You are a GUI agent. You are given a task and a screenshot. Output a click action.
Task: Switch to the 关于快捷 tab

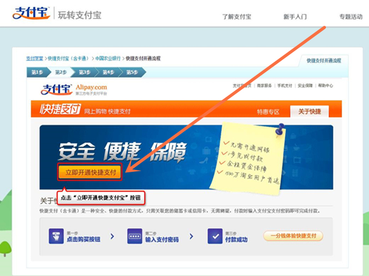point(309,112)
